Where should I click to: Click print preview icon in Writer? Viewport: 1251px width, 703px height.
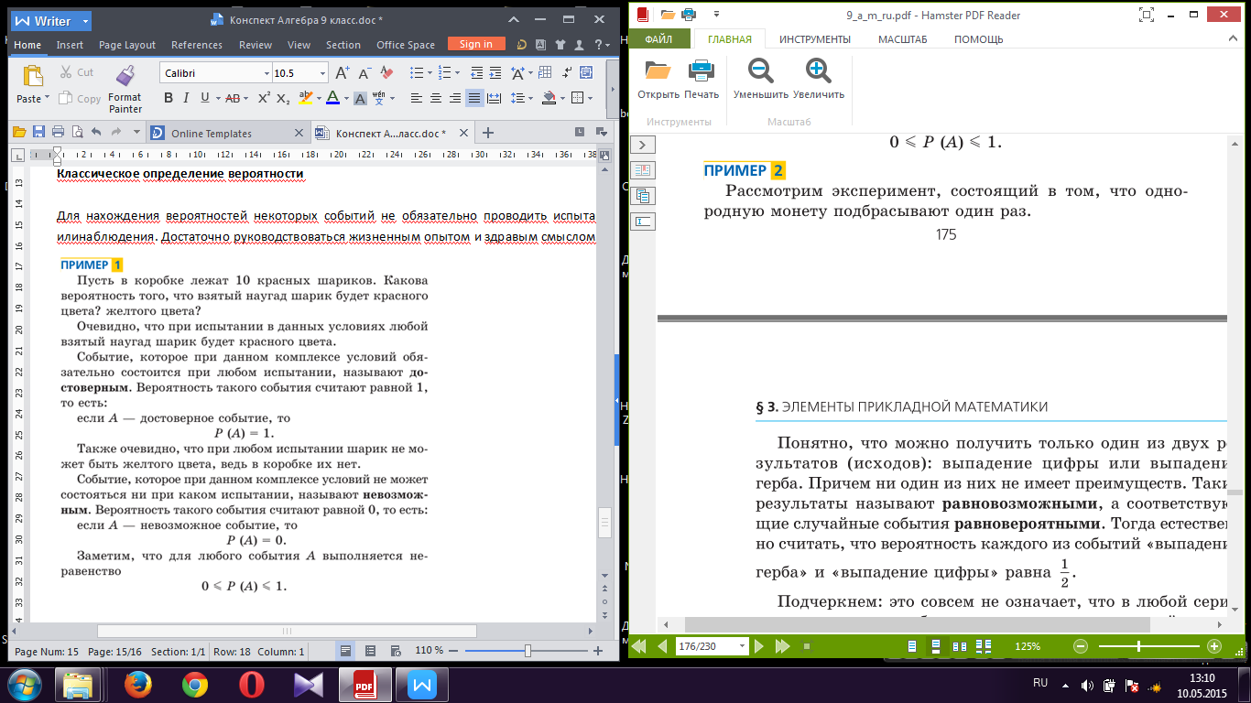click(77, 133)
